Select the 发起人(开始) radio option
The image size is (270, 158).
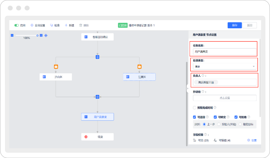[219, 124]
